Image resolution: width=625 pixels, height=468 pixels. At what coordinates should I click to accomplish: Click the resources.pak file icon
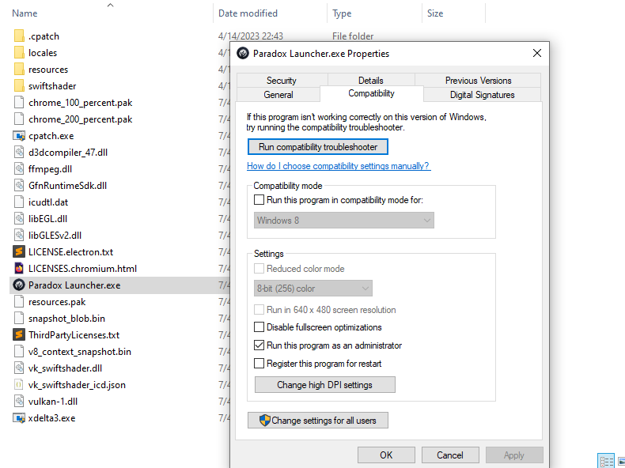[19, 301]
